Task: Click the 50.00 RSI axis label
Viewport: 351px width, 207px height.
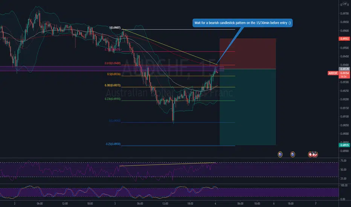Action: click(343, 170)
